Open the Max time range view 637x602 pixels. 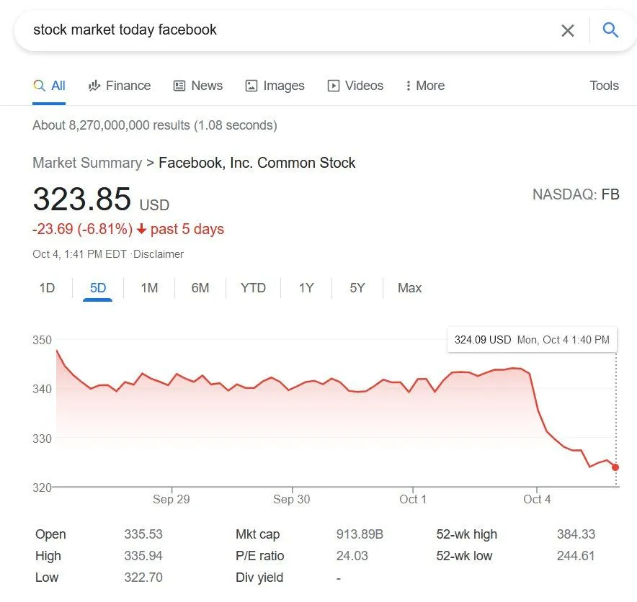click(x=409, y=287)
